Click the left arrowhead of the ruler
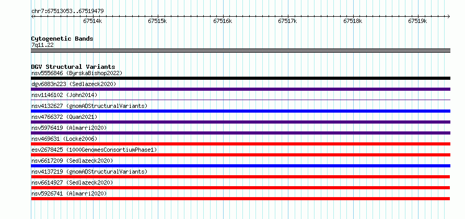The height and width of the screenshot is (219, 465). tap(32, 16)
